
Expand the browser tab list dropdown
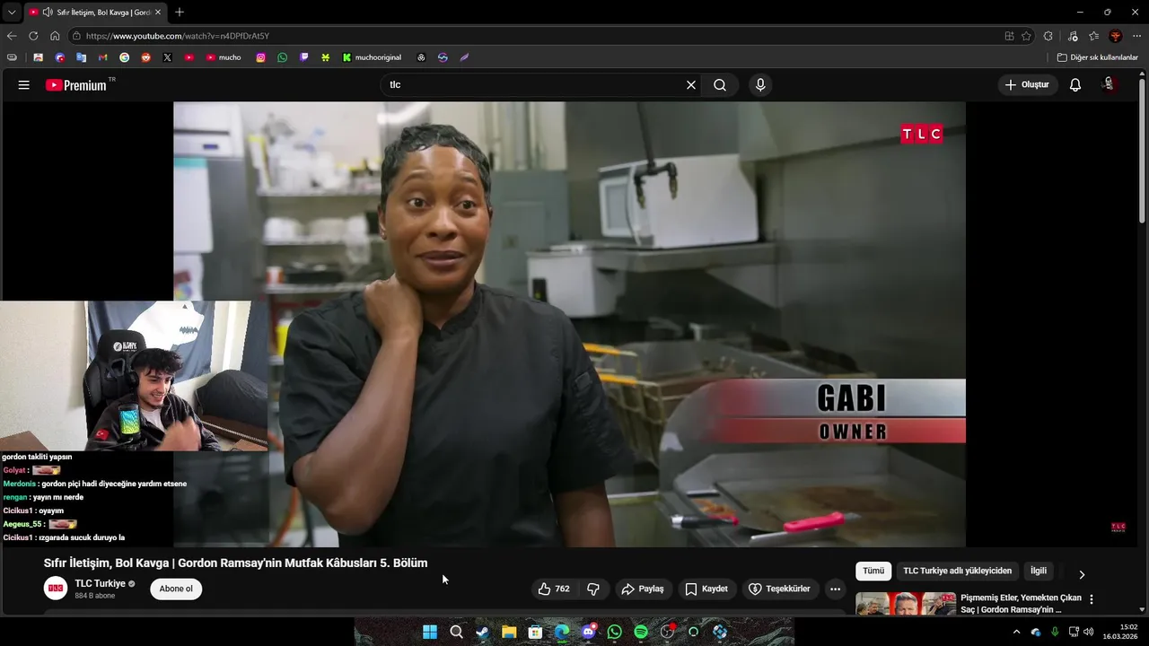click(x=12, y=13)
